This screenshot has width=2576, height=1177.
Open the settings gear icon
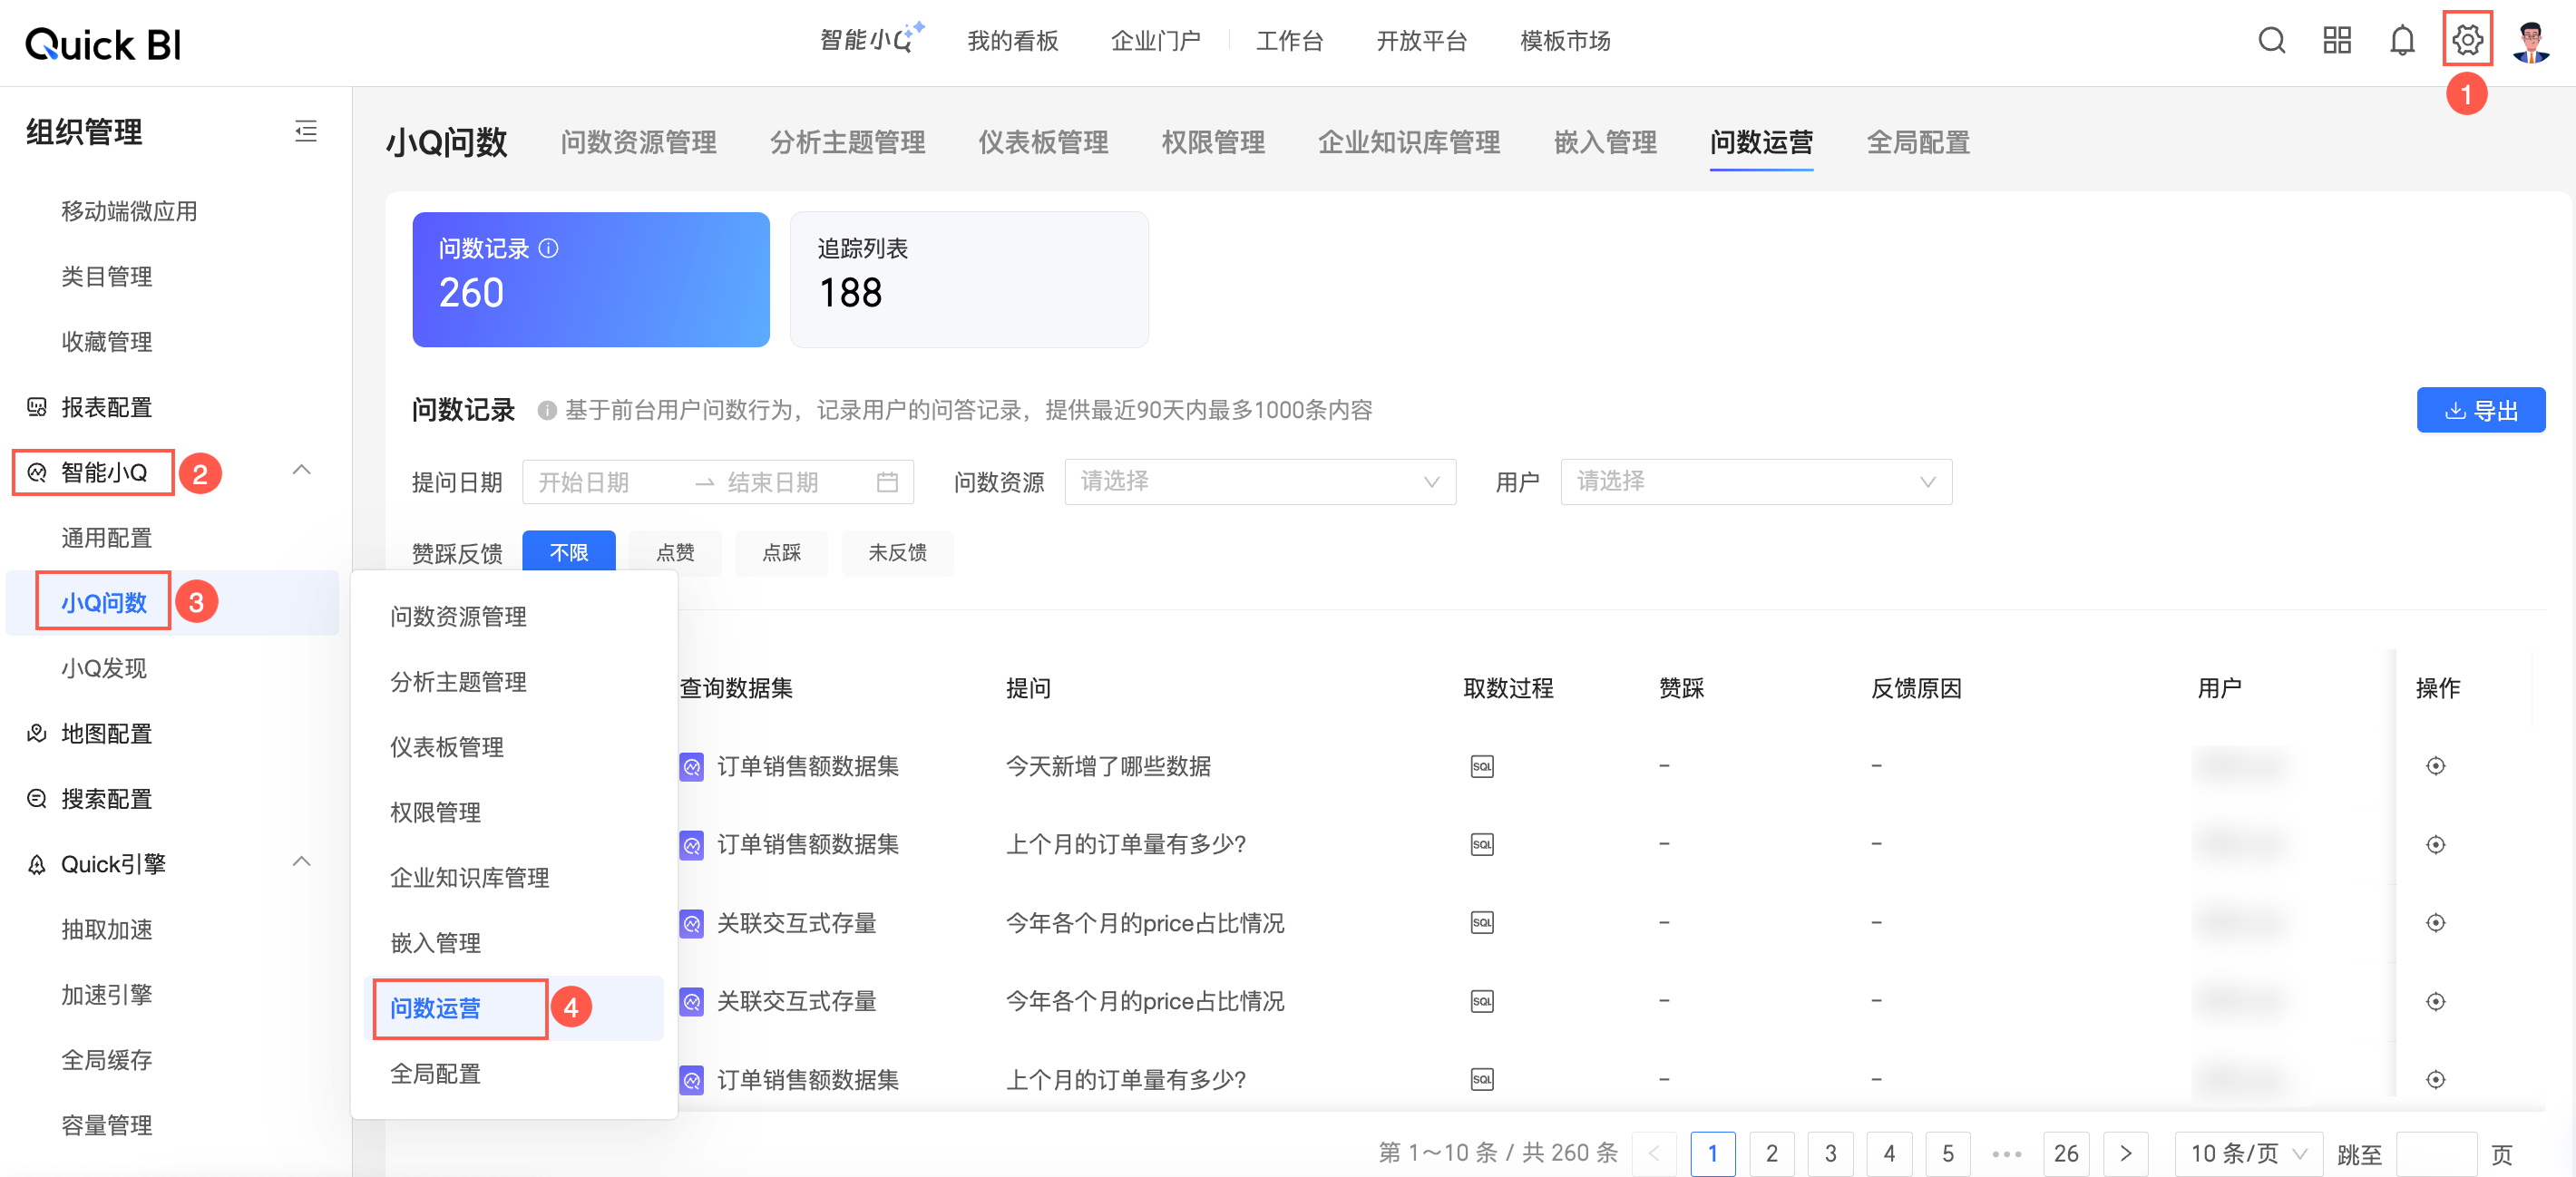[2467, 41]
